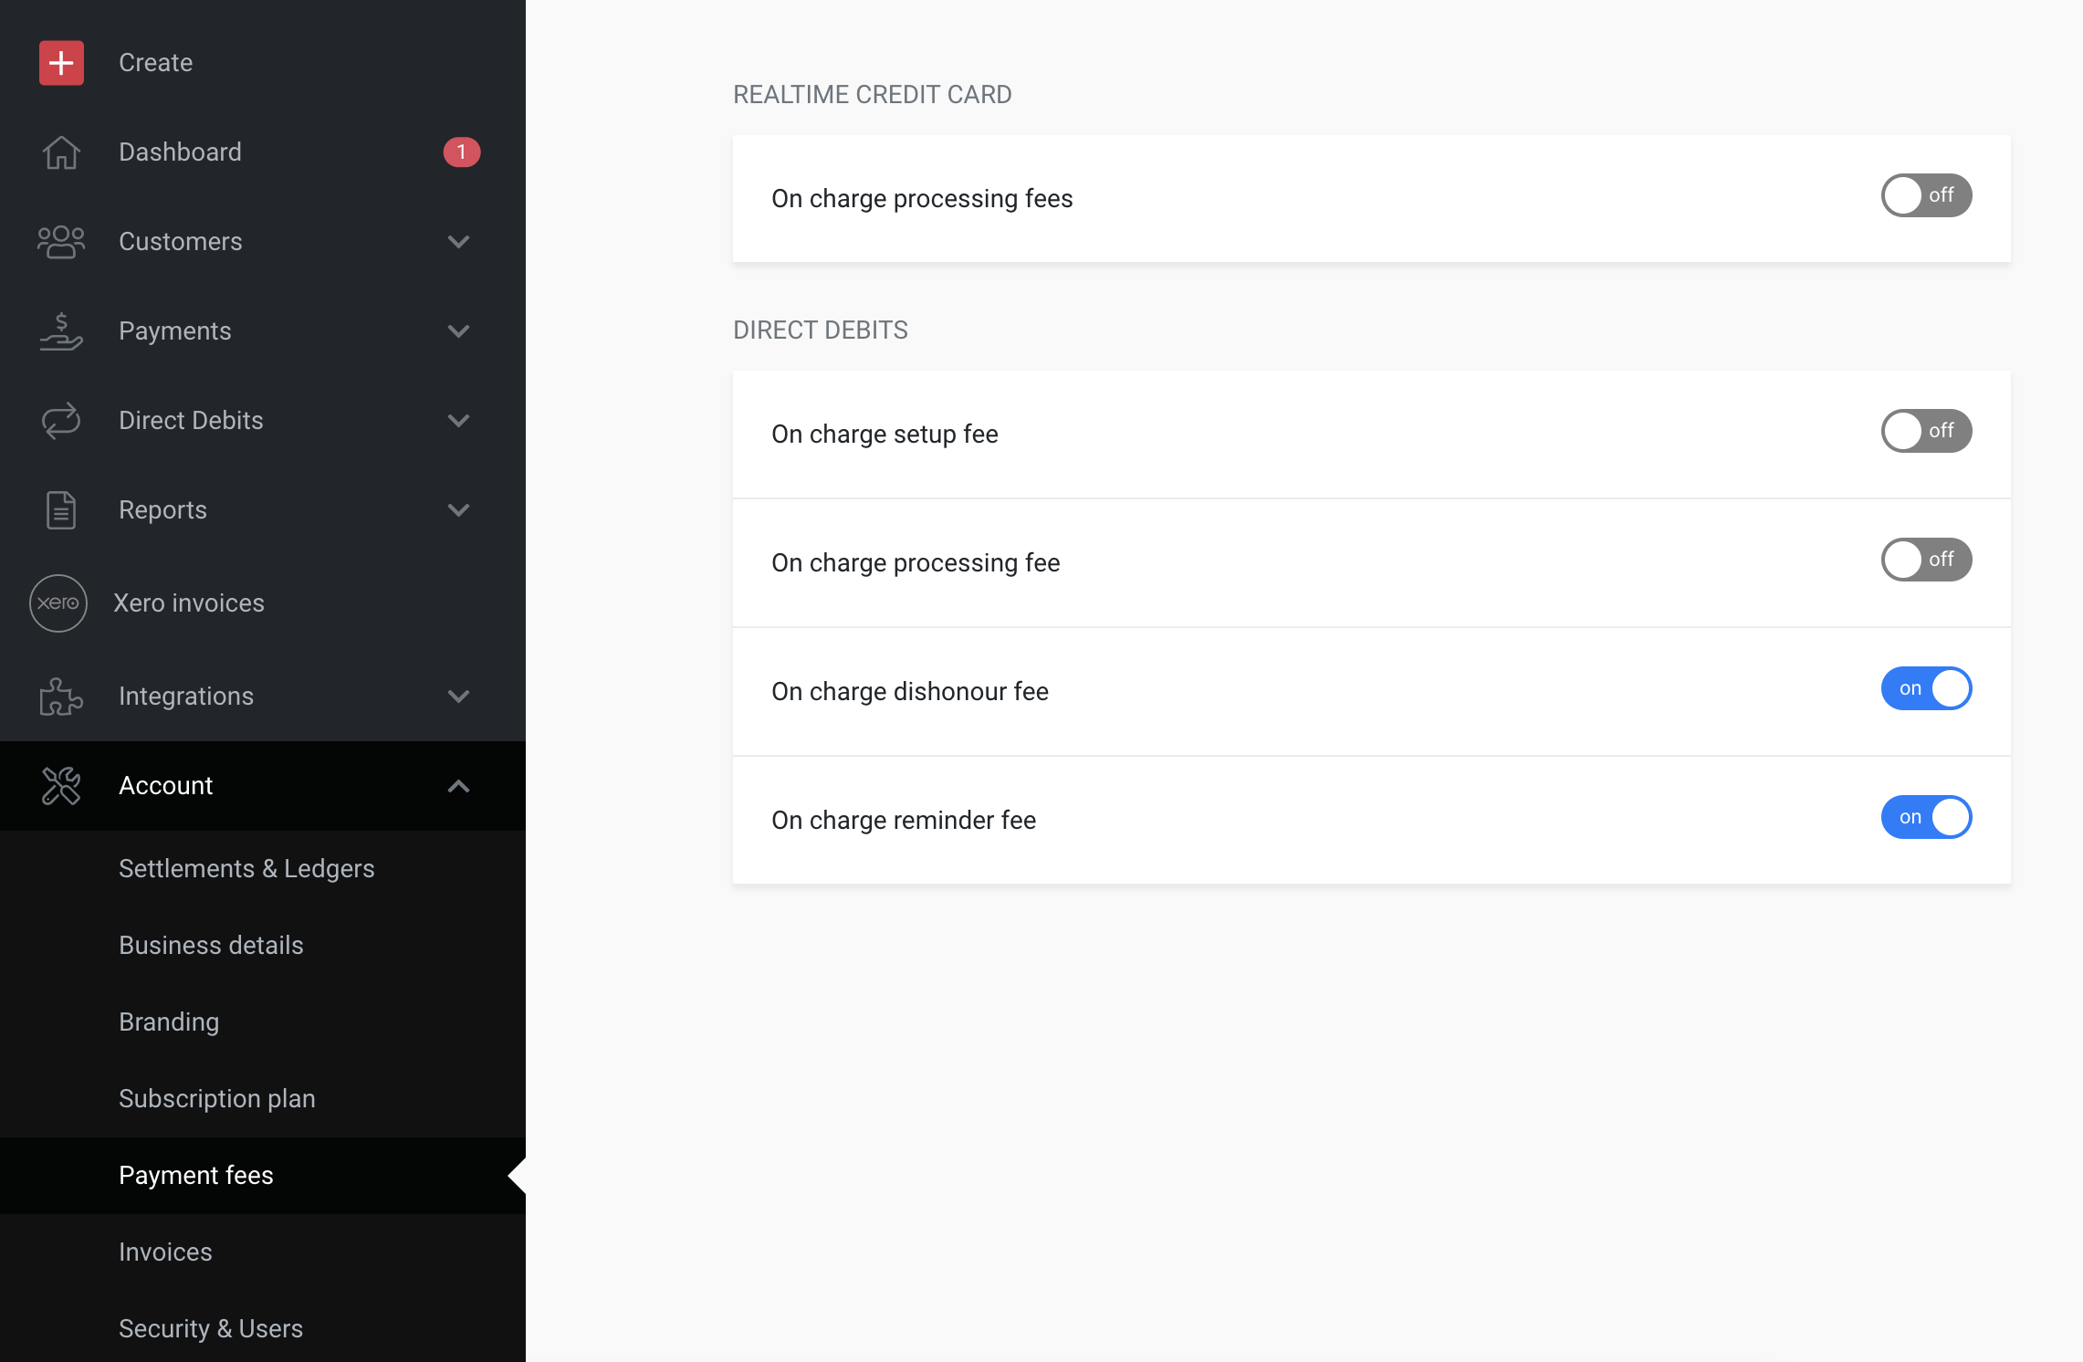Click the DIRECT DEBITS section heading
The height and width of the screenshot is (1362, 2083).
(821, 330)
